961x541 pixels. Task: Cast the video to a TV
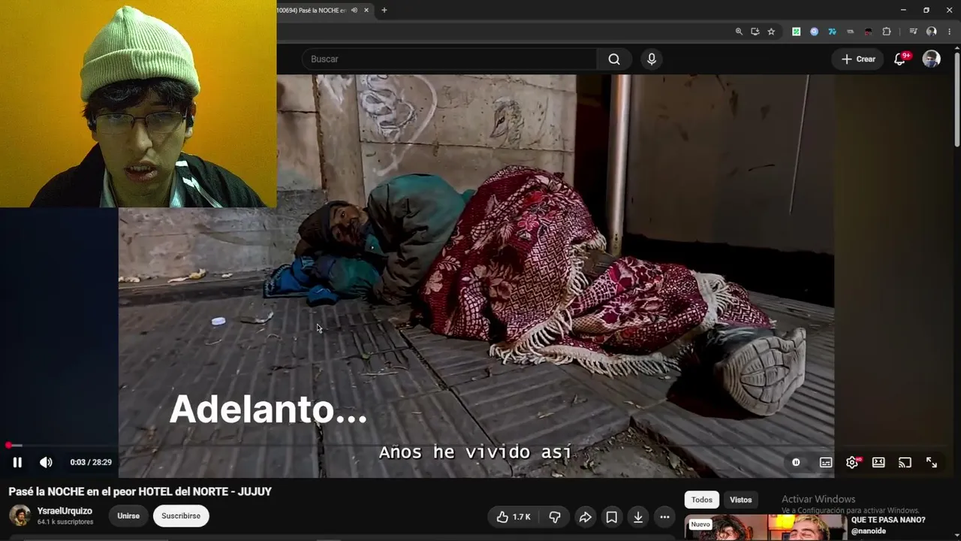click(905, 462)
